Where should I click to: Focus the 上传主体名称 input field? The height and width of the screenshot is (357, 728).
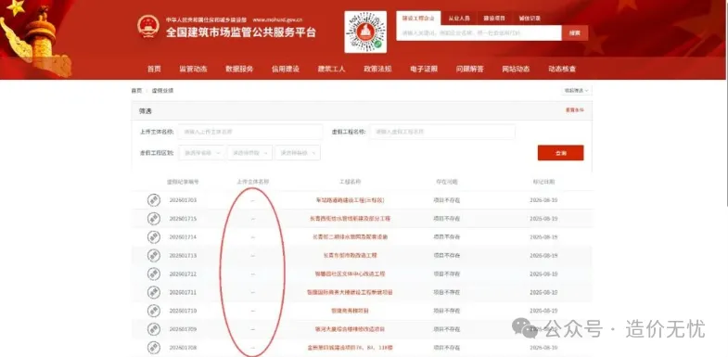pyautogui.click(x=249, y=132)
